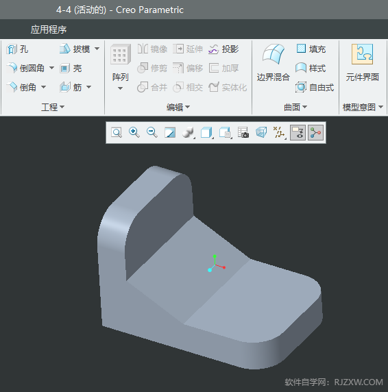Click the Zoom In icon
Viewport: 388px width, 392px height.
[x=134, y=132]
